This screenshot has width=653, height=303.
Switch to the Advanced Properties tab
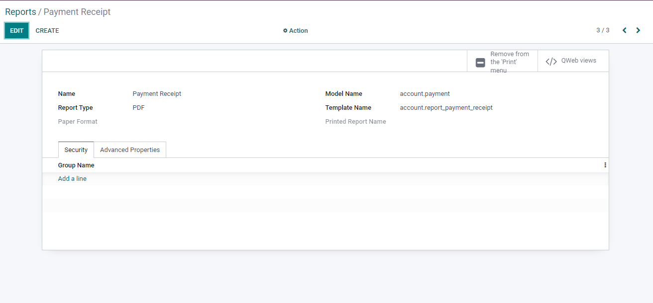[x=130, y=150]
